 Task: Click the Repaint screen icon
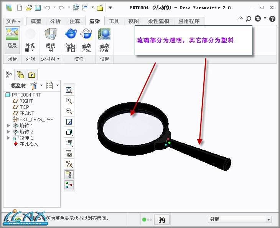[x=69, y=122]
